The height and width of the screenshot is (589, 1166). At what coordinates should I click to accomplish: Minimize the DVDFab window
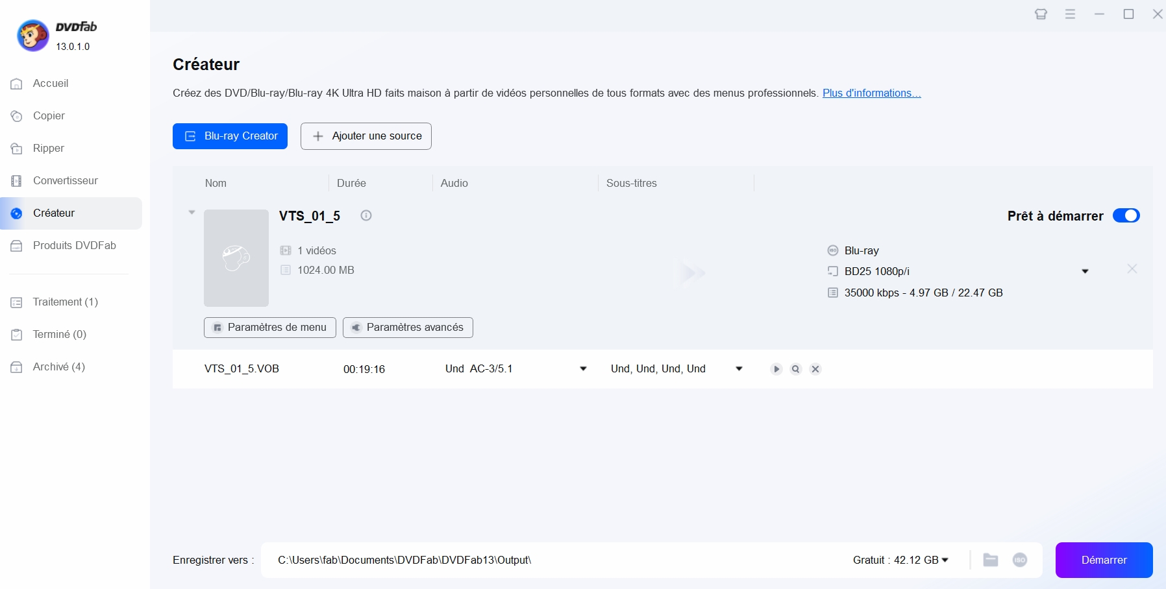pyautogui.click(x=1099, y=14)
